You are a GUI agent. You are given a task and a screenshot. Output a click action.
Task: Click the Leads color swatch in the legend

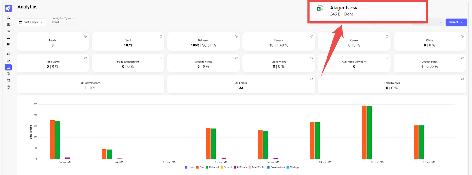tap(186, 167)
